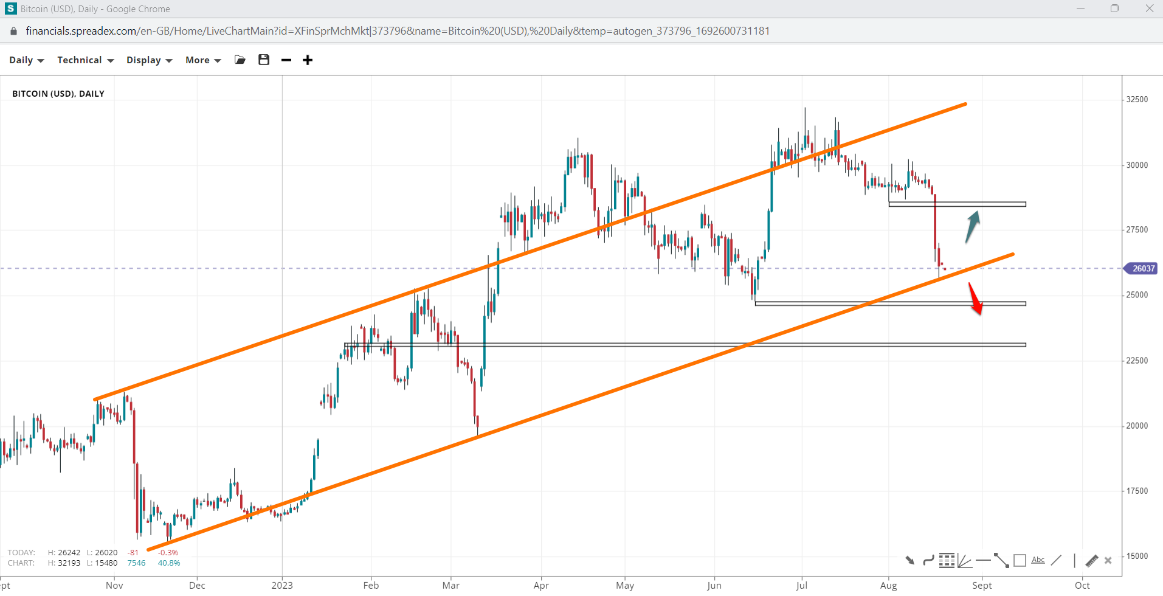Select the fan lines drawing tool
The image size is (1163, 596).
pyautogui.click(x=964, y=560)
